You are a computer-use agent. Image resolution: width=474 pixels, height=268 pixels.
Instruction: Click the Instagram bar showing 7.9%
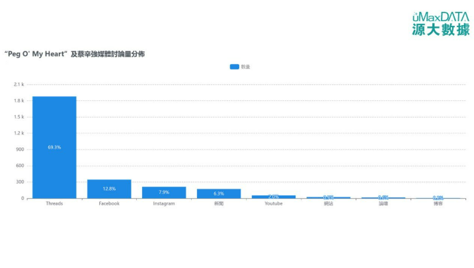point(164,192)
